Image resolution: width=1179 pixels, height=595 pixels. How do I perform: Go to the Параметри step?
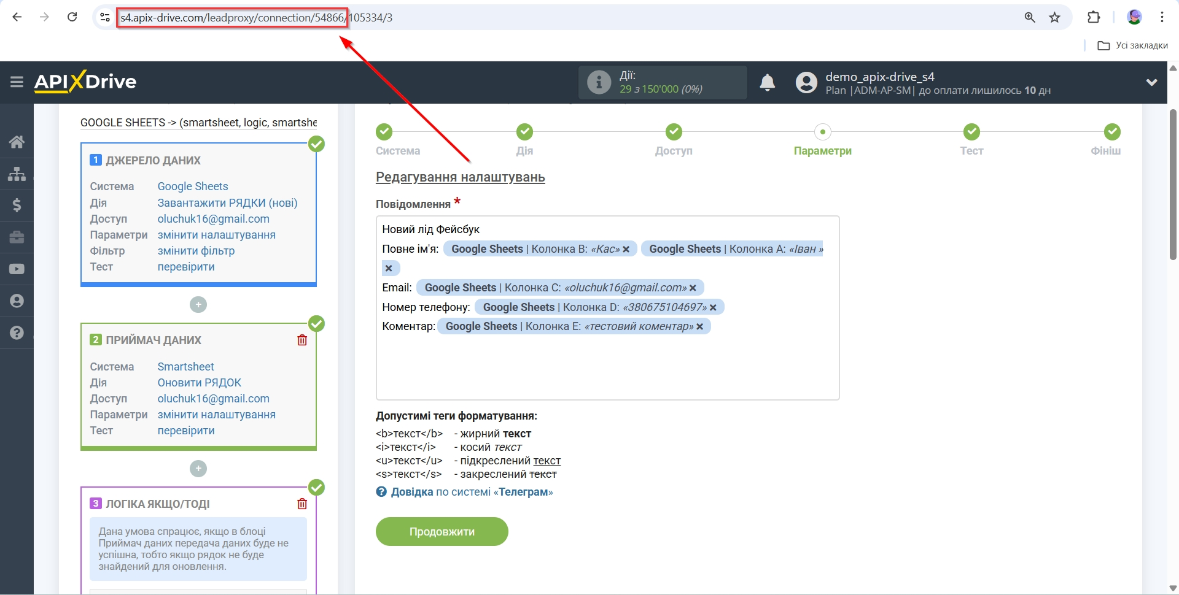click(x=823, y=132)
